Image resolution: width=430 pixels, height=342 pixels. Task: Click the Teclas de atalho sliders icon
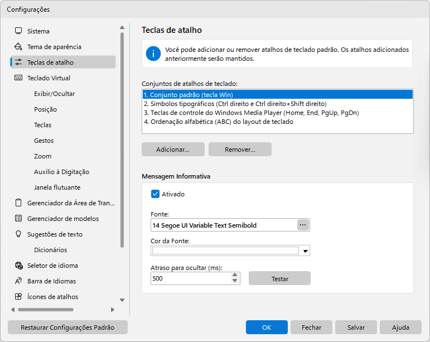point(18,62)
